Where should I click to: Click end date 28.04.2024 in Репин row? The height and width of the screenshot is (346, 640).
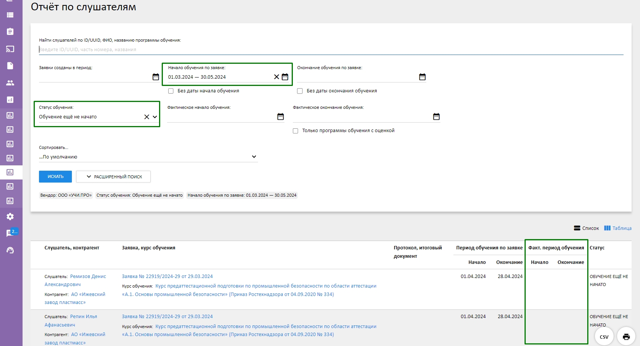pyautogui.click(x=510, y=316)
